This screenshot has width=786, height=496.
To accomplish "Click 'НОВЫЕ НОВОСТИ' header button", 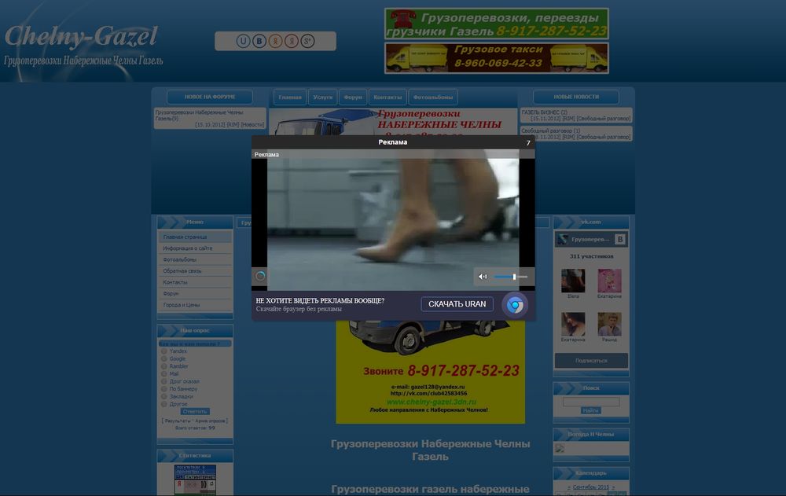I will coord(576,97).
